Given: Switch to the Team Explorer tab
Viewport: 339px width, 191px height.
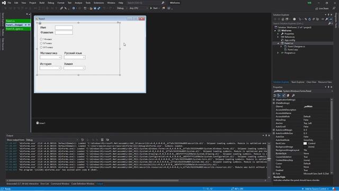Looking at the screenshot, I should pyautogui.click(x=298, y=82).
